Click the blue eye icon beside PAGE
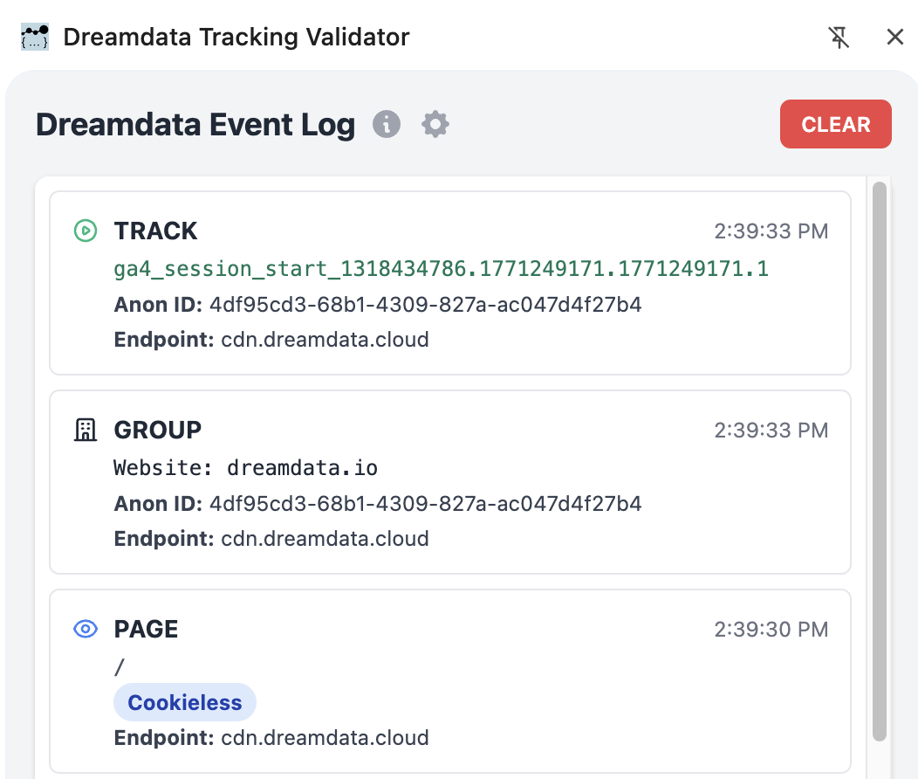The width and height of the screenshot is (918, 779). (x=86, y=629)
